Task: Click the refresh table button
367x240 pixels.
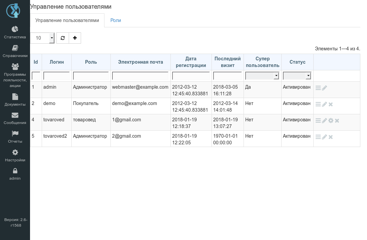Action: [63, 38]
